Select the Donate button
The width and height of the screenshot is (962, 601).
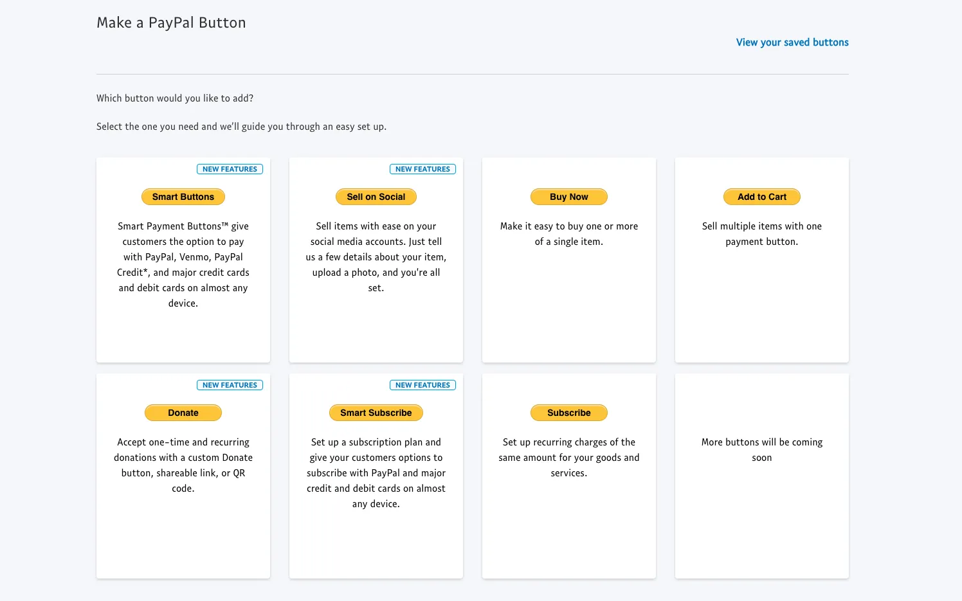coord(183,413)
